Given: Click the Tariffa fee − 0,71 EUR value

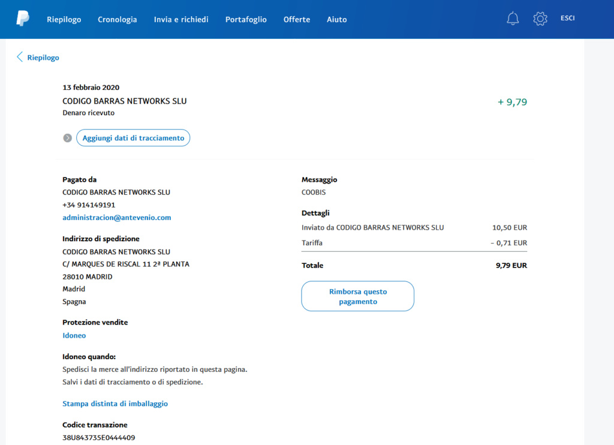Looking at the screenshot, I should (508, 243).
